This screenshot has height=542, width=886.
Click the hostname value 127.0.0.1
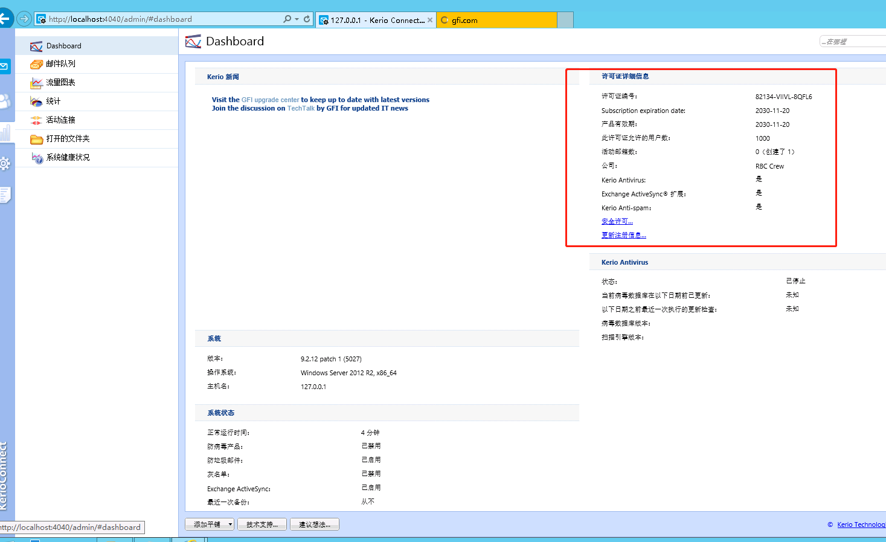pos(313,387)
